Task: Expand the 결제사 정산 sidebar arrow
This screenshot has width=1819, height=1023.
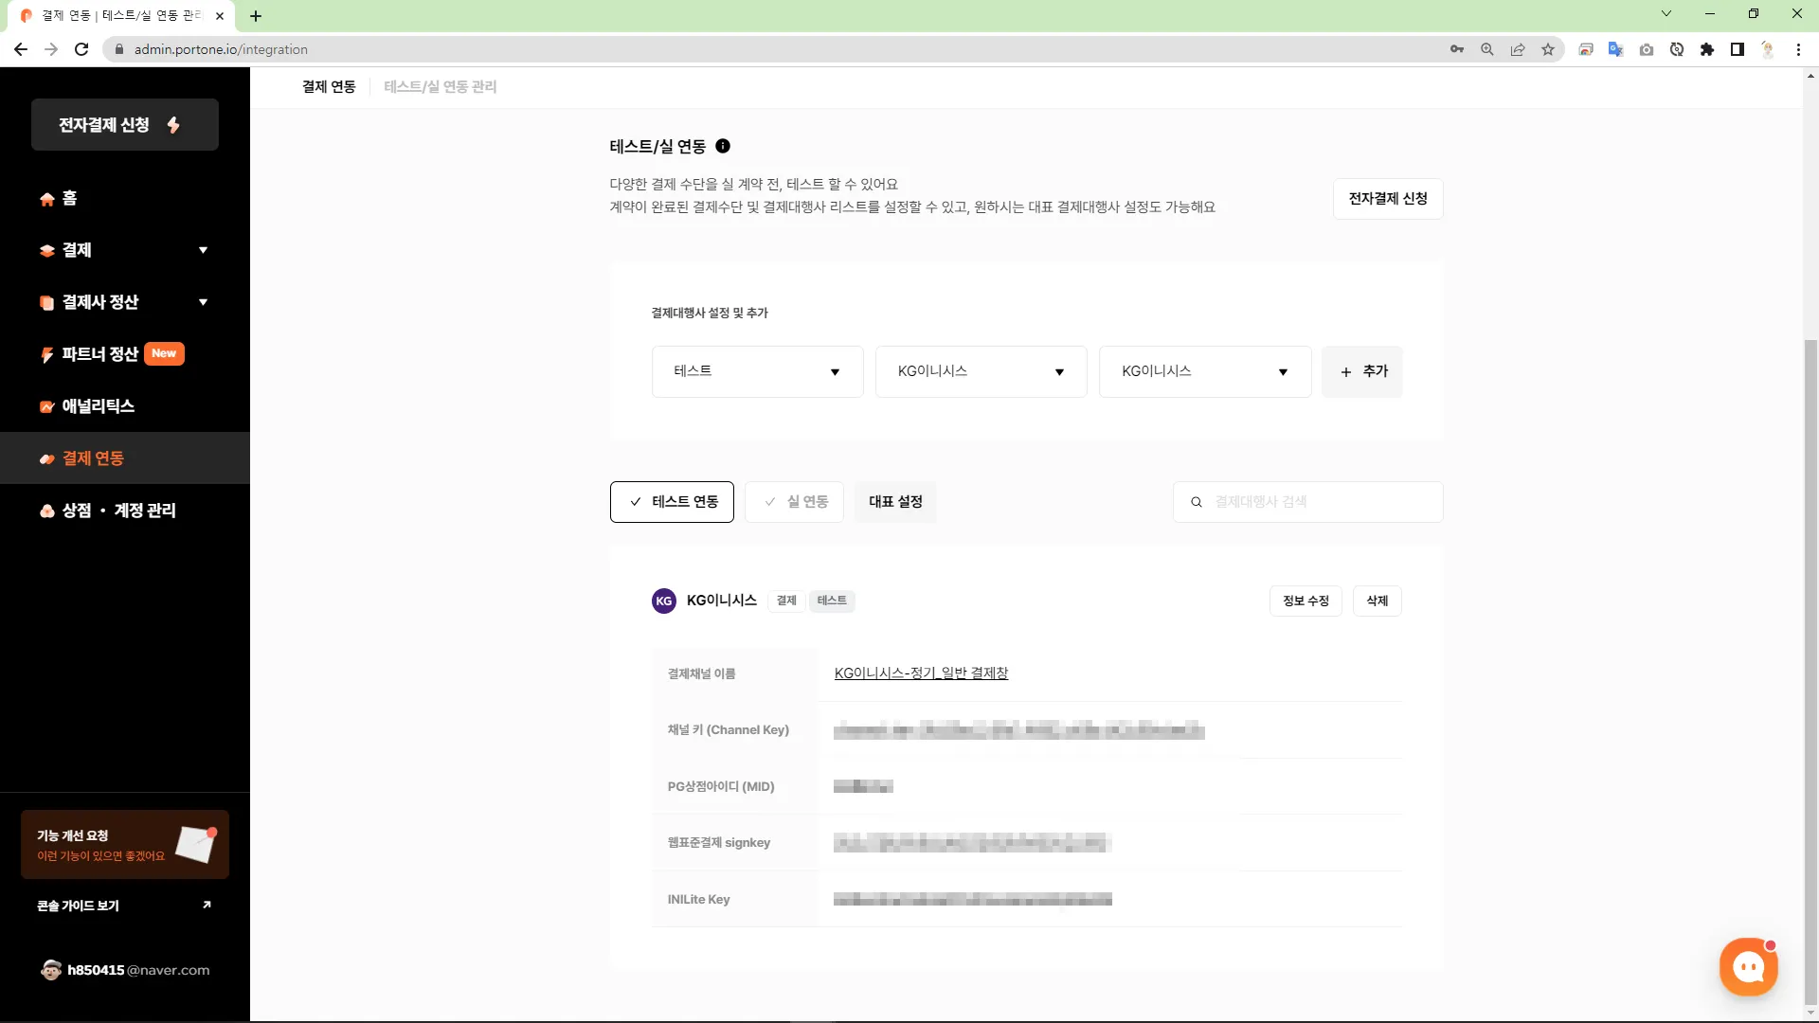Action: pos(203,302)
